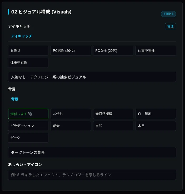This screenshot has height=194, width=185.
Task: Select the 木目 background option
Action: (156, 126)
